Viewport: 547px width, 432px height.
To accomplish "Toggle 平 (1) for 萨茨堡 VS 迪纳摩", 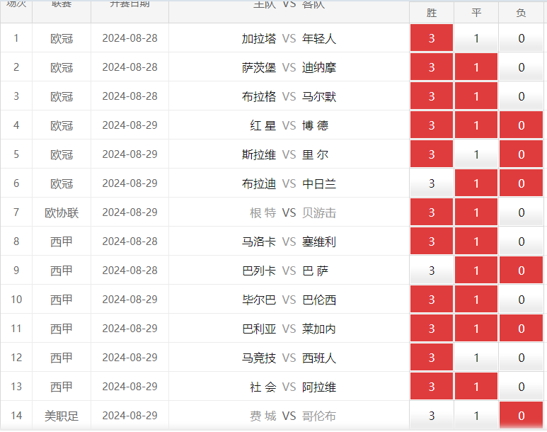I will 476,67.
